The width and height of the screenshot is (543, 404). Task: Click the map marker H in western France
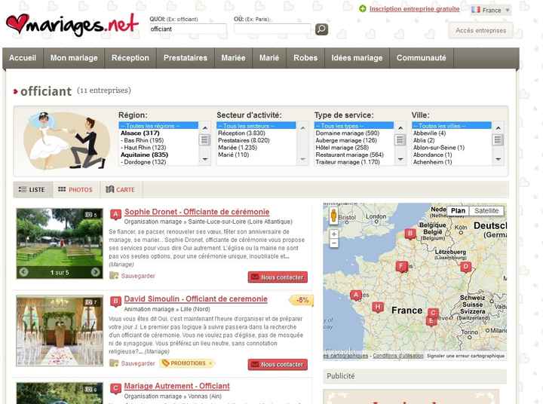[x=378, y=307]
